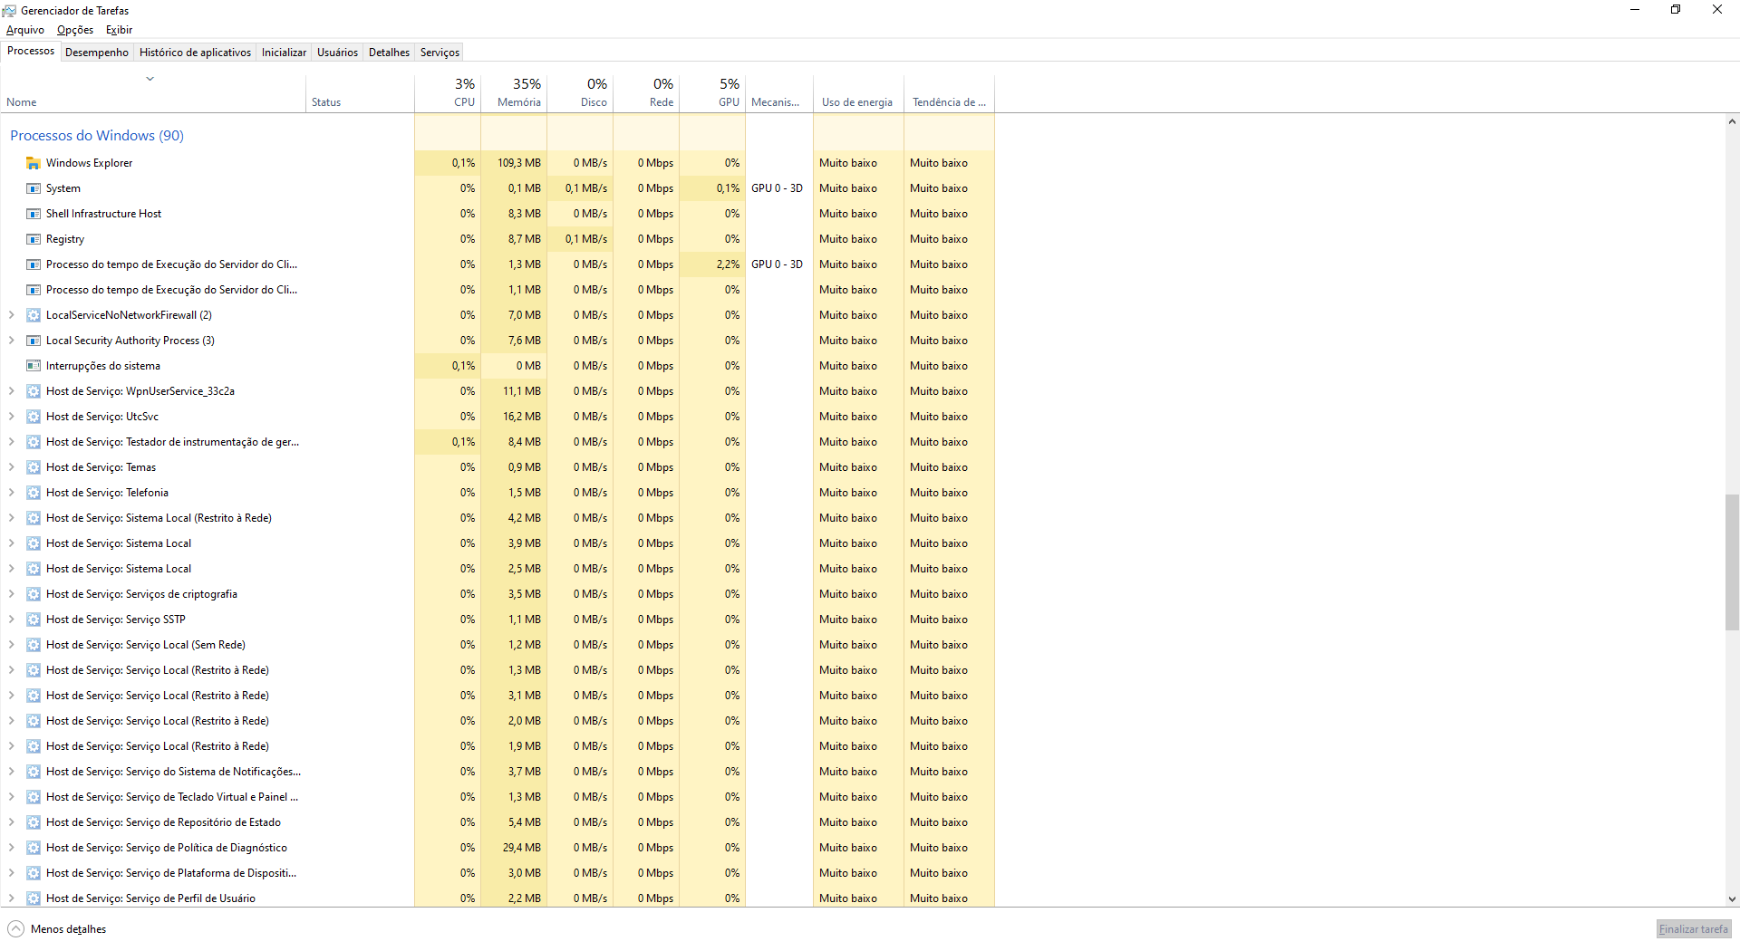Click the Sistema de Notificações service icon

pos(34,772)
